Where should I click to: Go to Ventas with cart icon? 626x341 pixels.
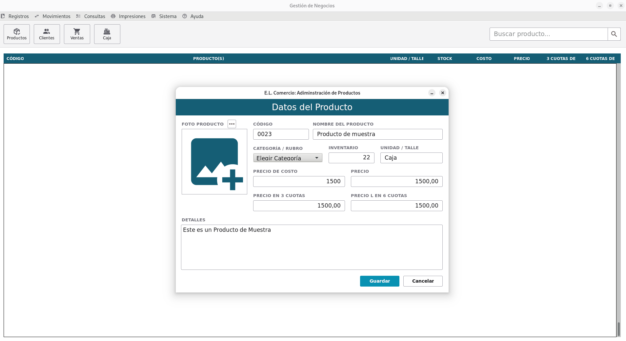77,34
